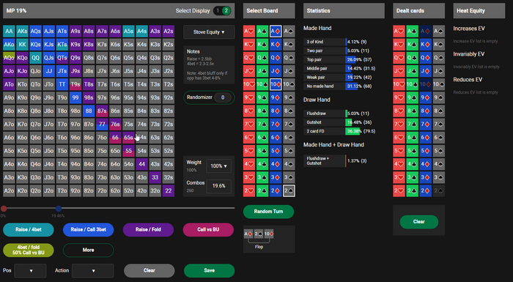Click 7 of clubs in Dealt cards
The width and height of the screenshot is (513, 282).
coord(412,124)
